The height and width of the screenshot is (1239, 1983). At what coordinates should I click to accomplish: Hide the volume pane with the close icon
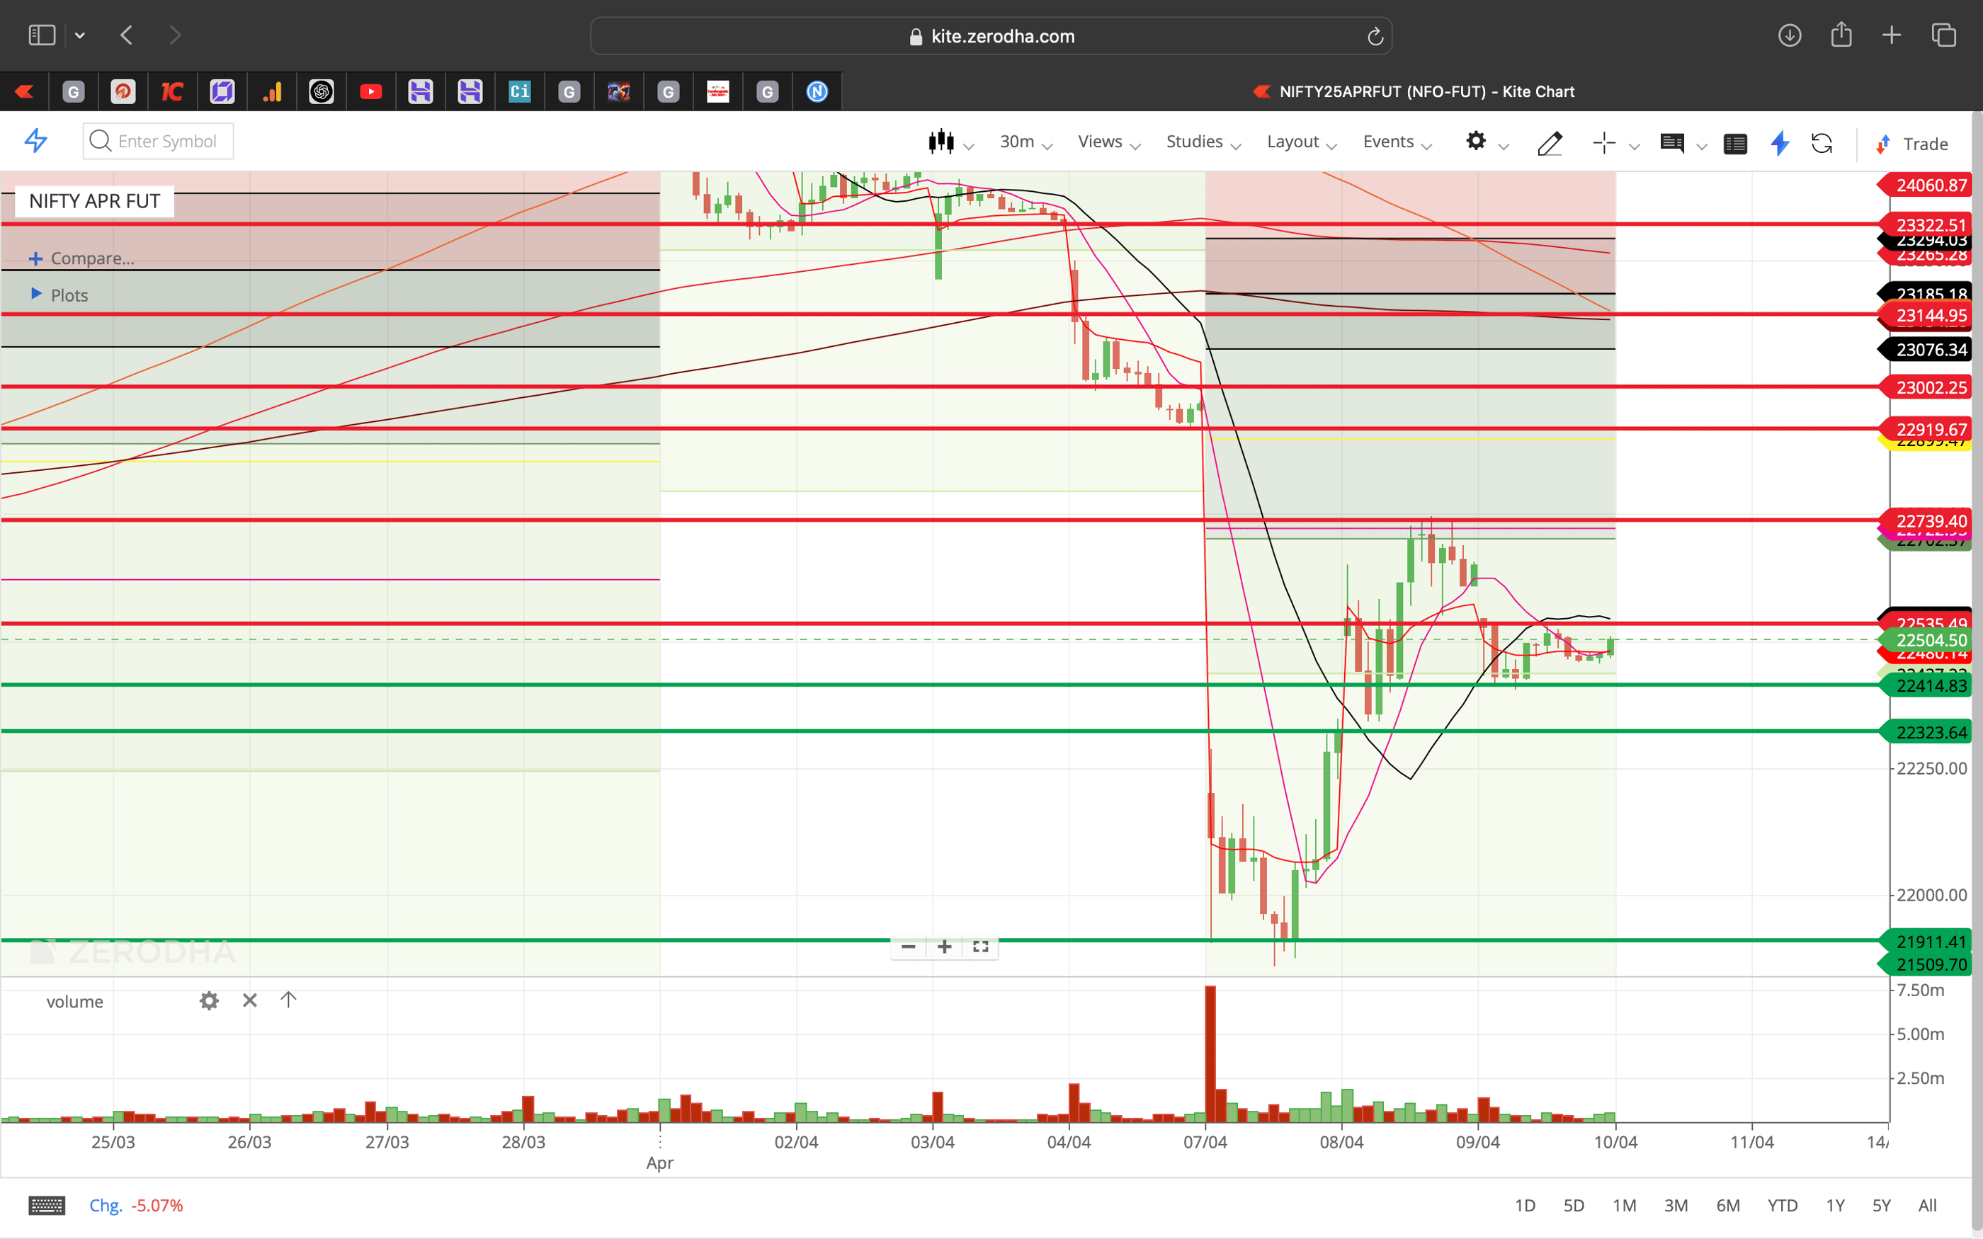pos(249,1000)
